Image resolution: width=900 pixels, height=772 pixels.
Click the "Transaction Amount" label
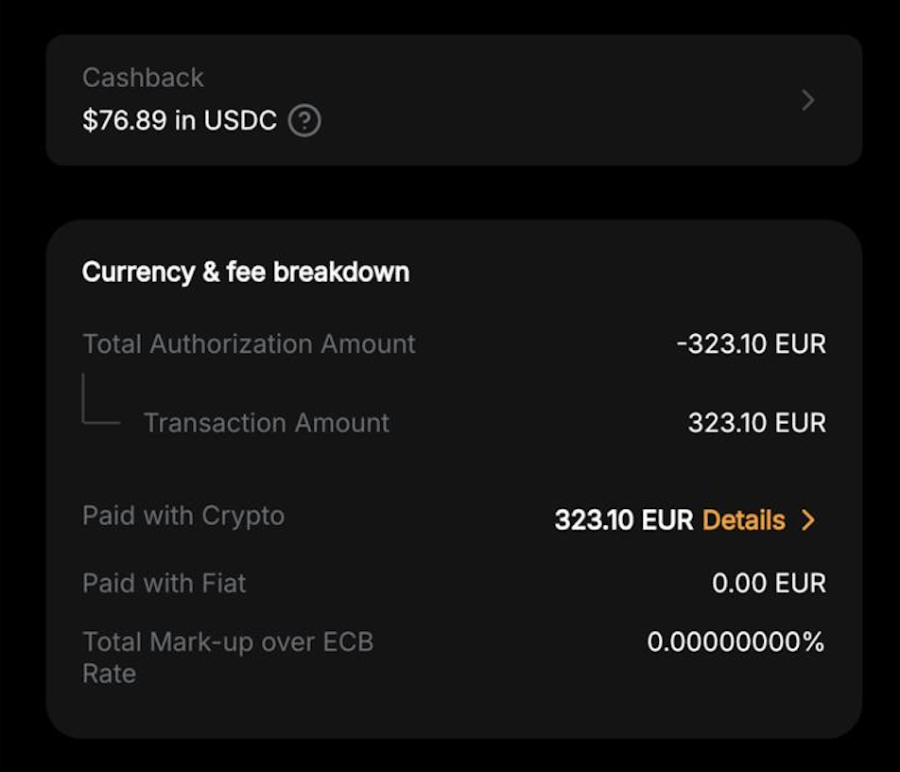click(267, 423)
